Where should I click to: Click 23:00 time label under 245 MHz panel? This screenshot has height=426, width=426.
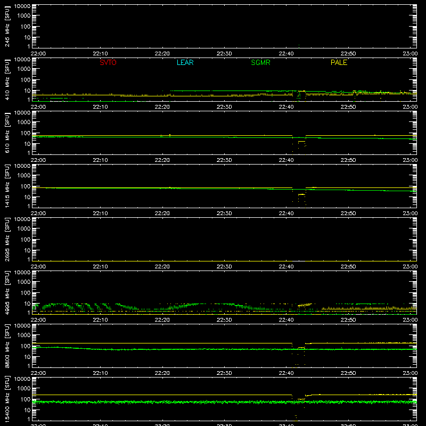pyautogui.click(x=410, y=54)
